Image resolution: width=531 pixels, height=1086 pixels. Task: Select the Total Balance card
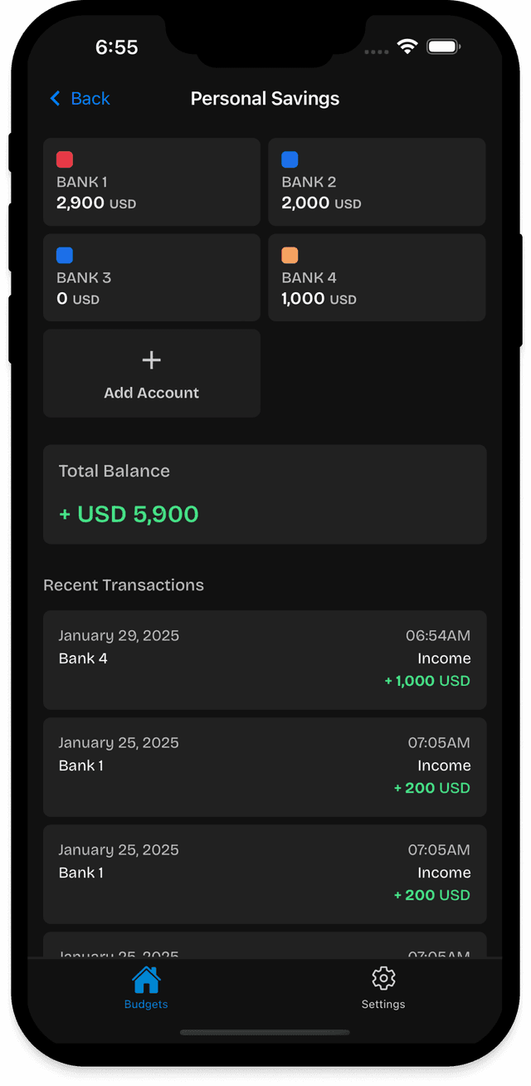[264, 494]
